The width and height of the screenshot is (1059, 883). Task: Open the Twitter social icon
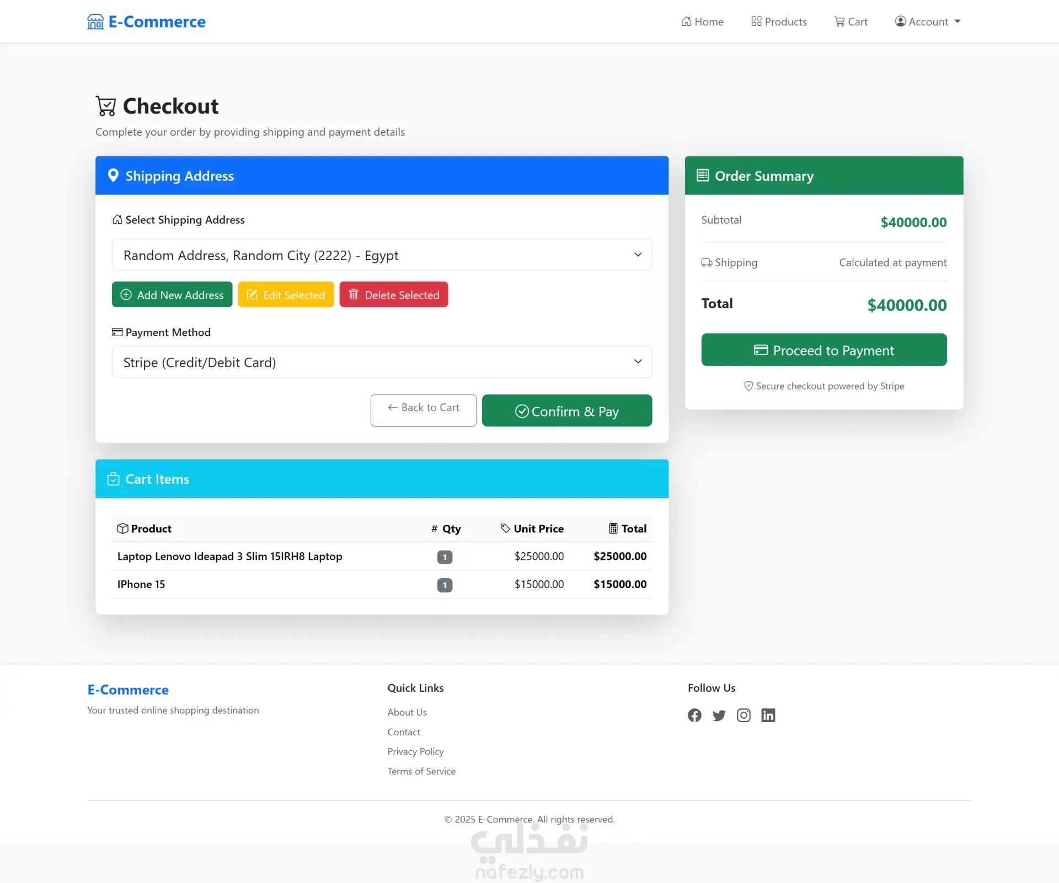click(719, 715)
